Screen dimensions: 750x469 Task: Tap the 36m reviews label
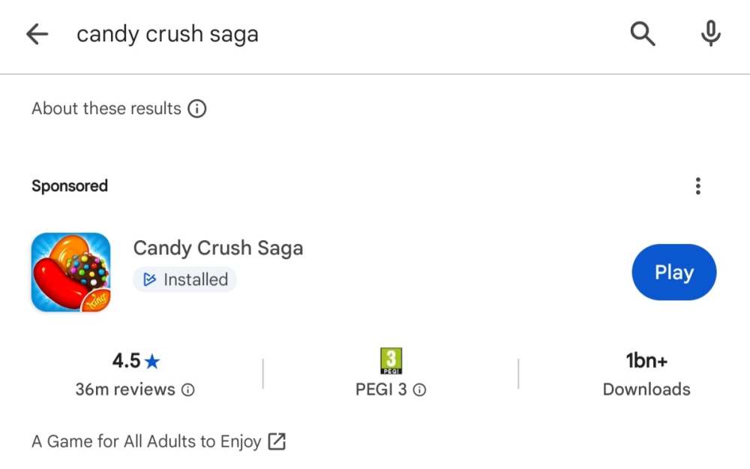[x=125, y=389]
